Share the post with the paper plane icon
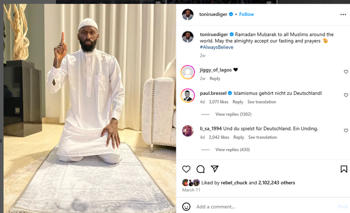 [215, 169]
